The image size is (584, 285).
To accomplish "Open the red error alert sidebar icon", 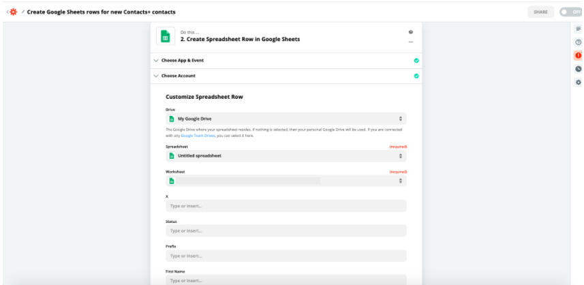I will tap(578, 55).
